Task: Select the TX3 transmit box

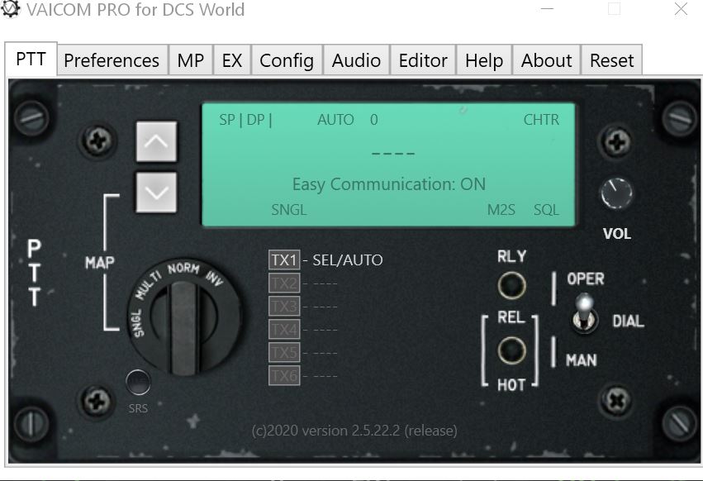Action: pos(284,307)
